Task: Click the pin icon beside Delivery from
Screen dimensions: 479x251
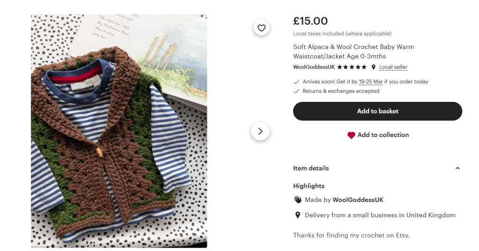Action: (297, 215)
